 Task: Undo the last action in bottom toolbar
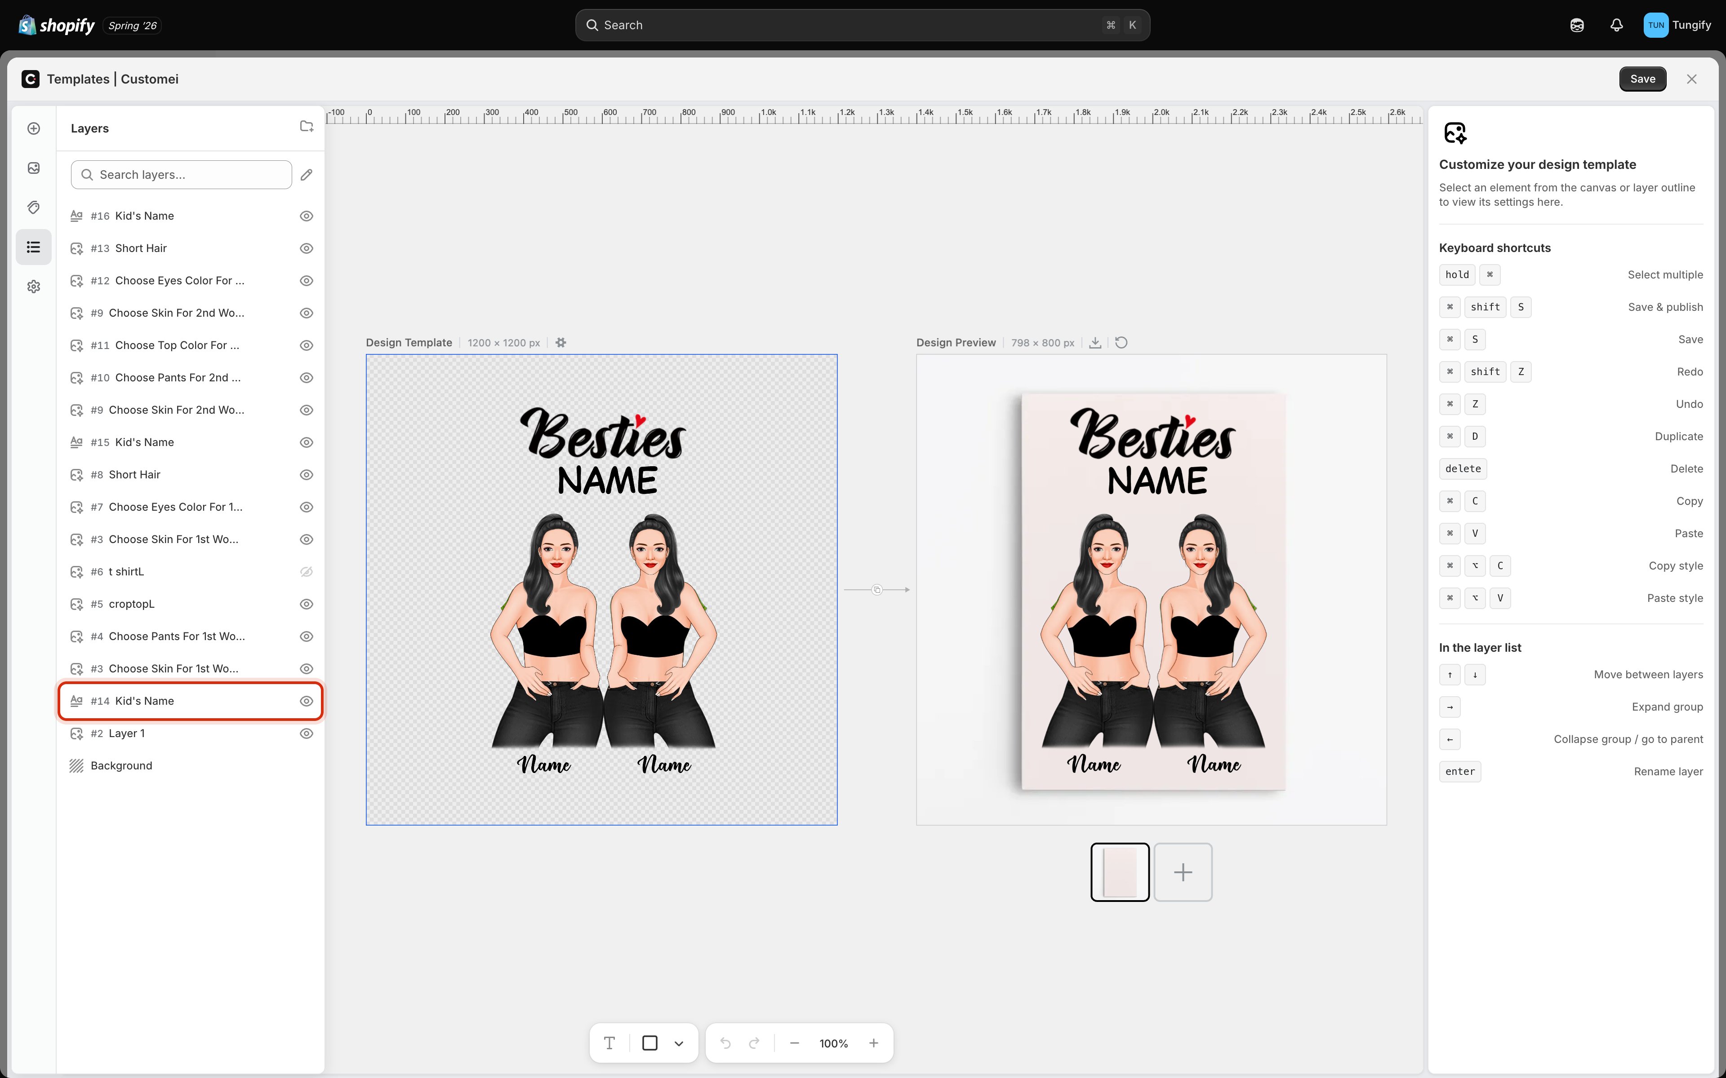tap(726, 1043)
